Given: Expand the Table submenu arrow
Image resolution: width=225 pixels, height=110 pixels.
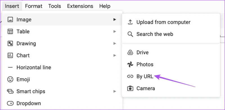Looking at the screenshot, I should [x=114, y=31].
